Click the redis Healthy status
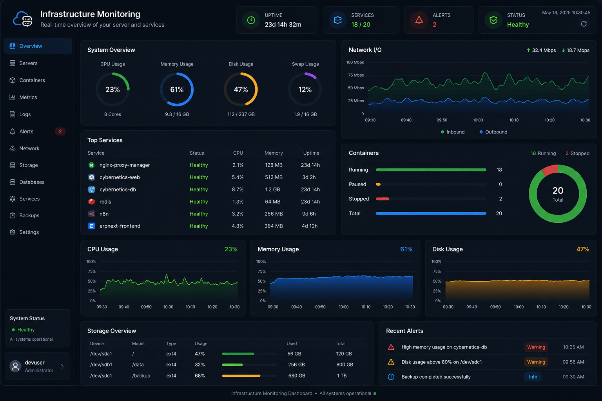This screenshot has width=602, height=401. (x=199, y=202)
